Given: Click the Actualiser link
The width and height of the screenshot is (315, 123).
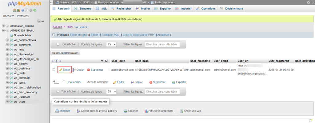Looking at the screenshot, I should pyautogui.click(x=163, y=35).
